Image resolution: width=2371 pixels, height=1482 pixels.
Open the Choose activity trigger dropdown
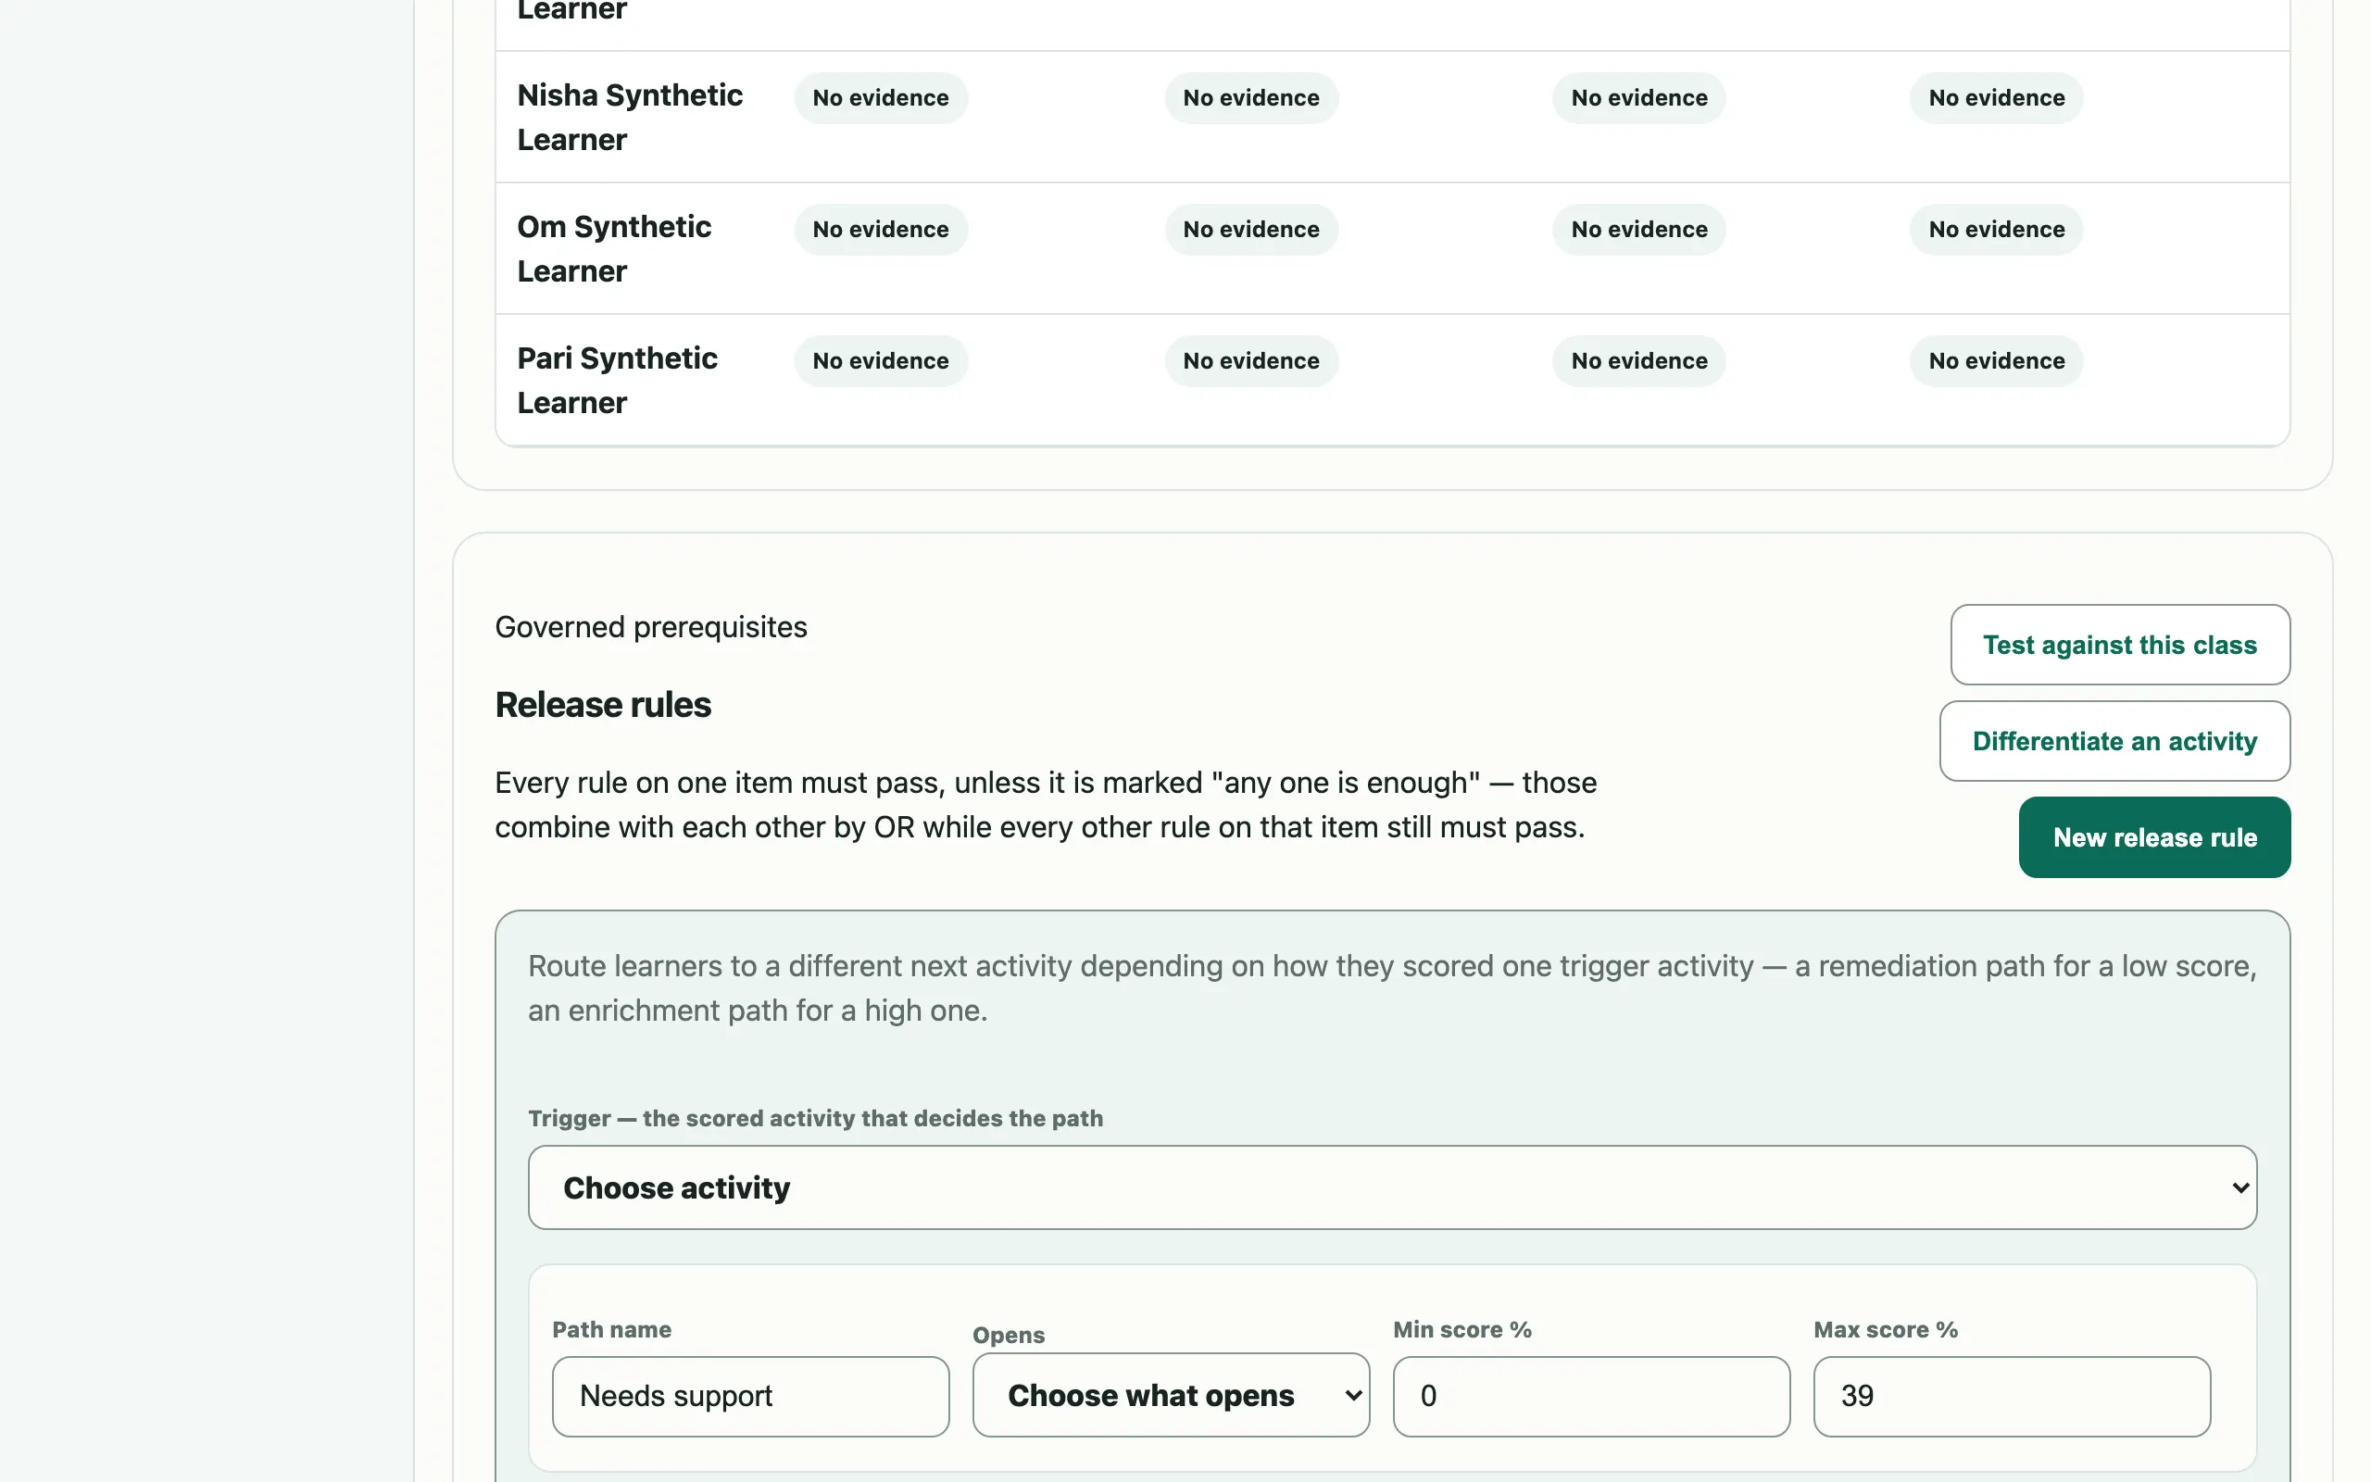pyautogui.click(x=1392, y=1187)
